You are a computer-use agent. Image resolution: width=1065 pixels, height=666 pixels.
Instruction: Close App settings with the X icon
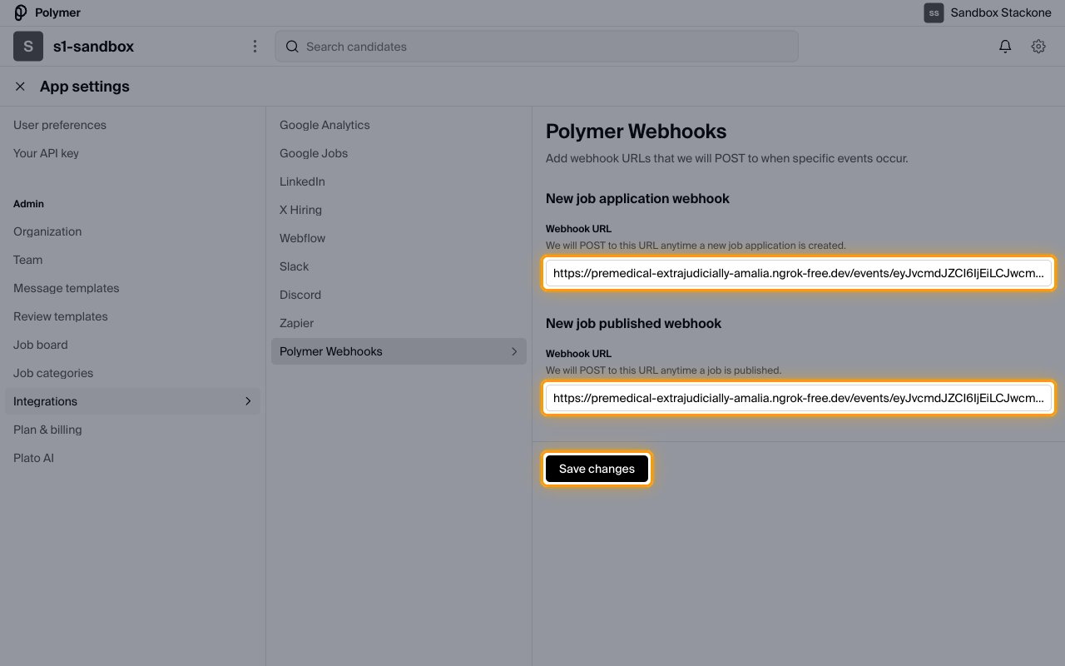[x=20, y=87]
